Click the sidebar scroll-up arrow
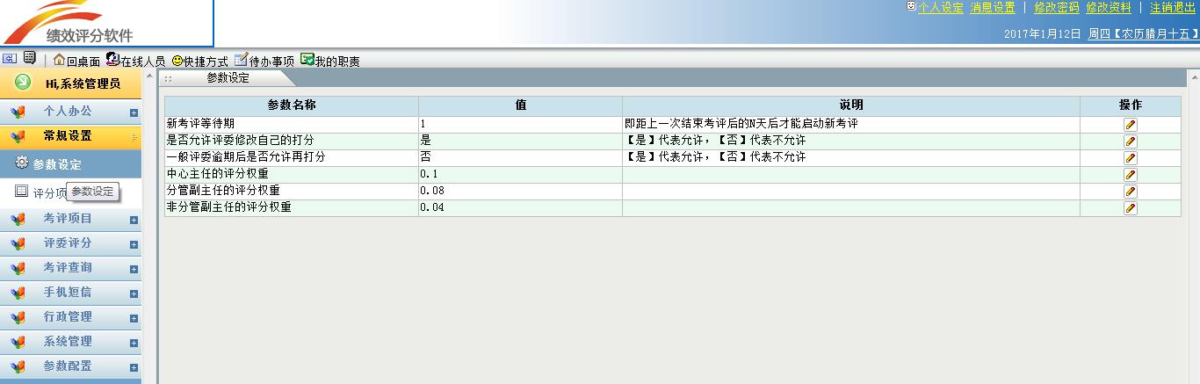Screen dimensions: 1200x384 click(149, 78)
